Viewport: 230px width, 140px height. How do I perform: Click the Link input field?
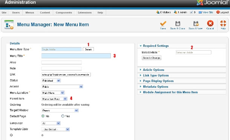(66, 75)
